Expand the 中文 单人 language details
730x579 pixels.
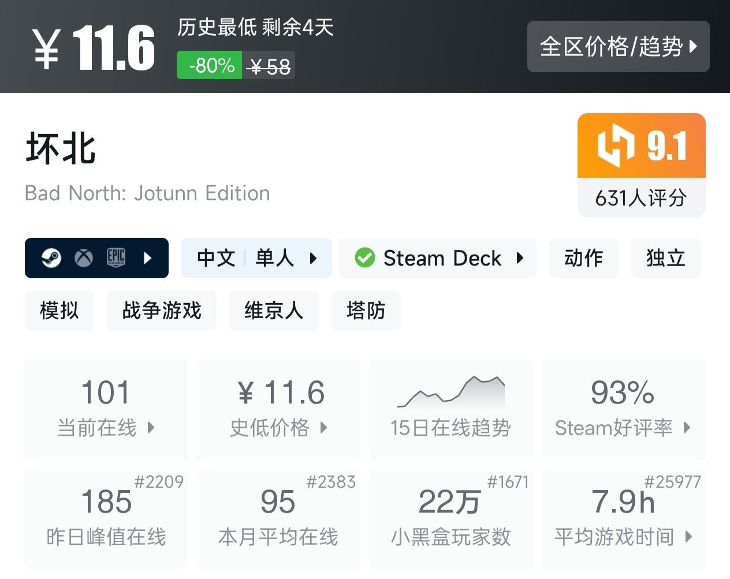(256, 258)
